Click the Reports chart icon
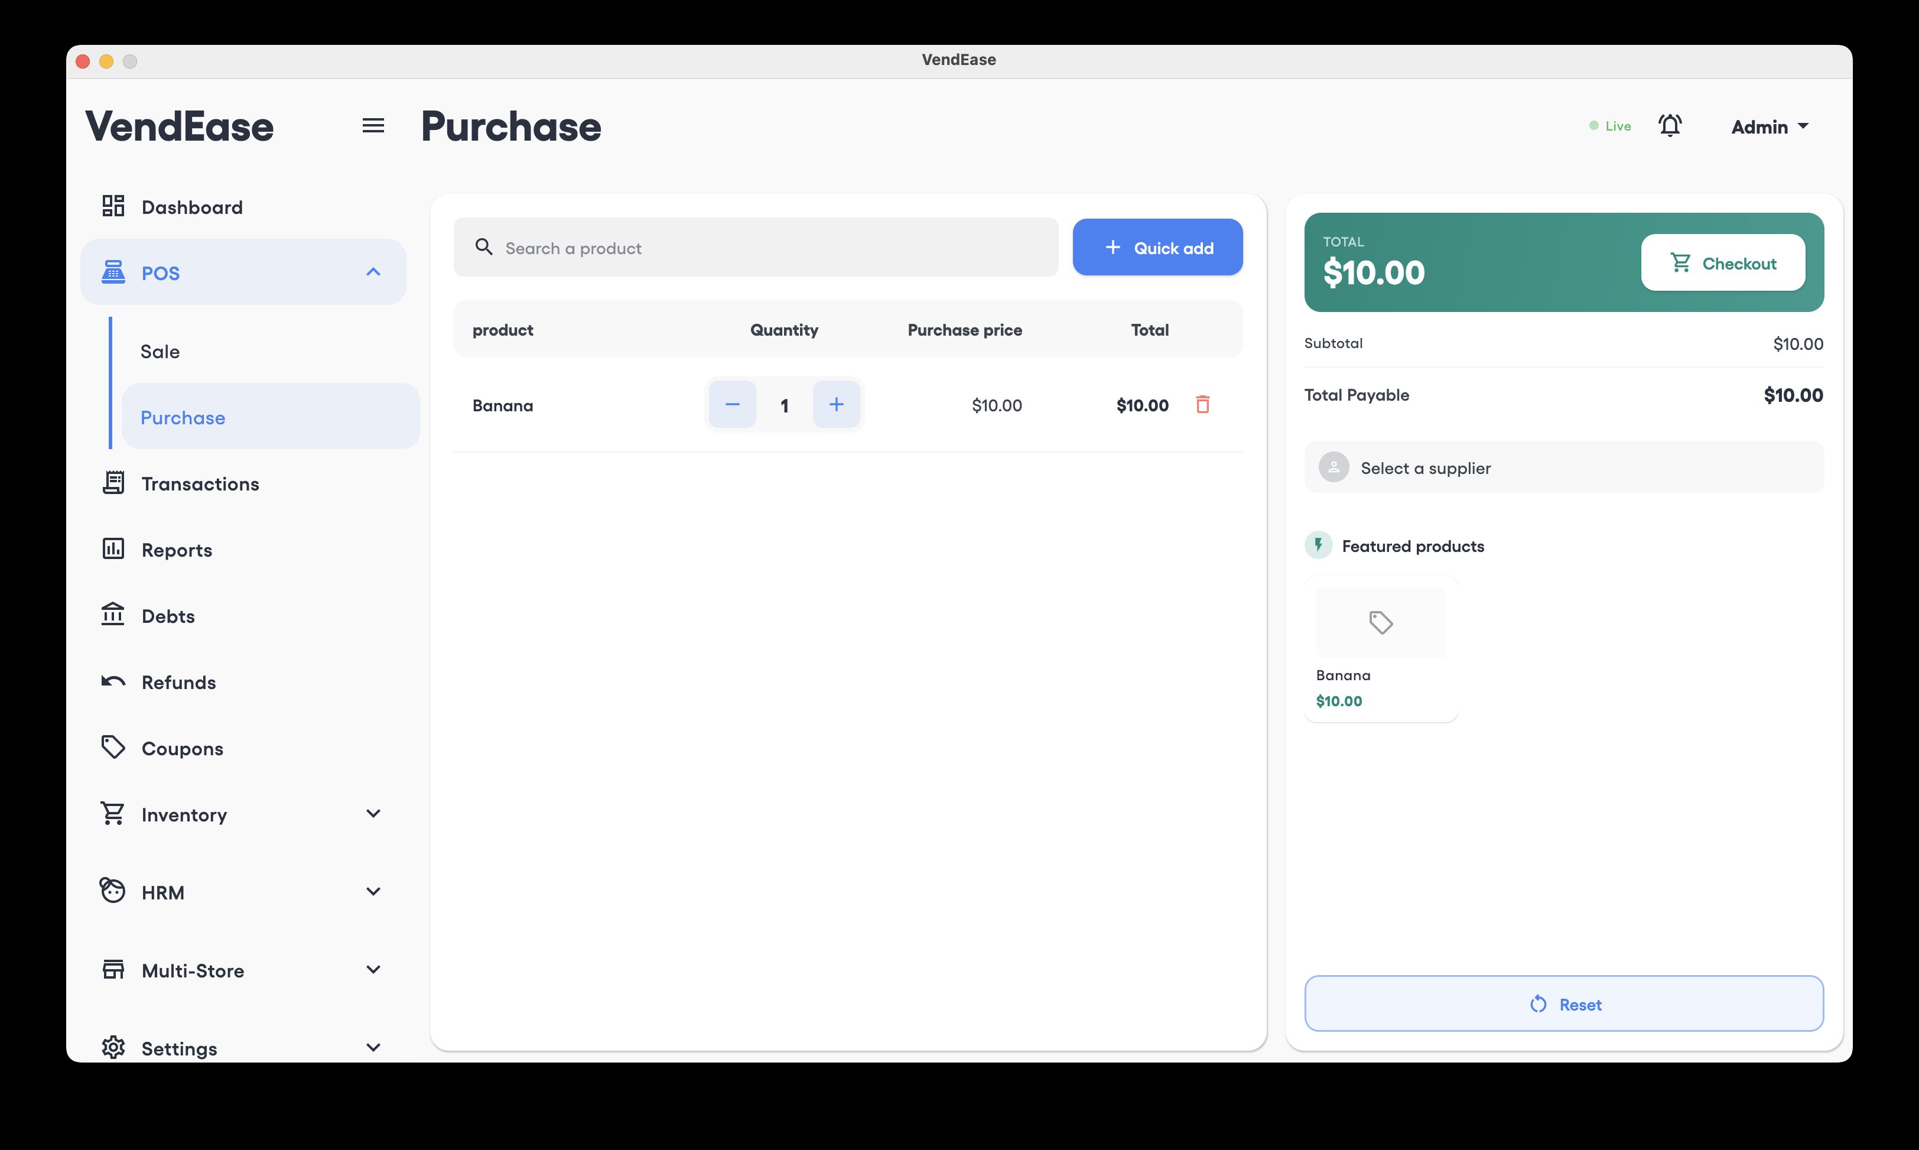 pyautogui.click(x=113, y=548)
